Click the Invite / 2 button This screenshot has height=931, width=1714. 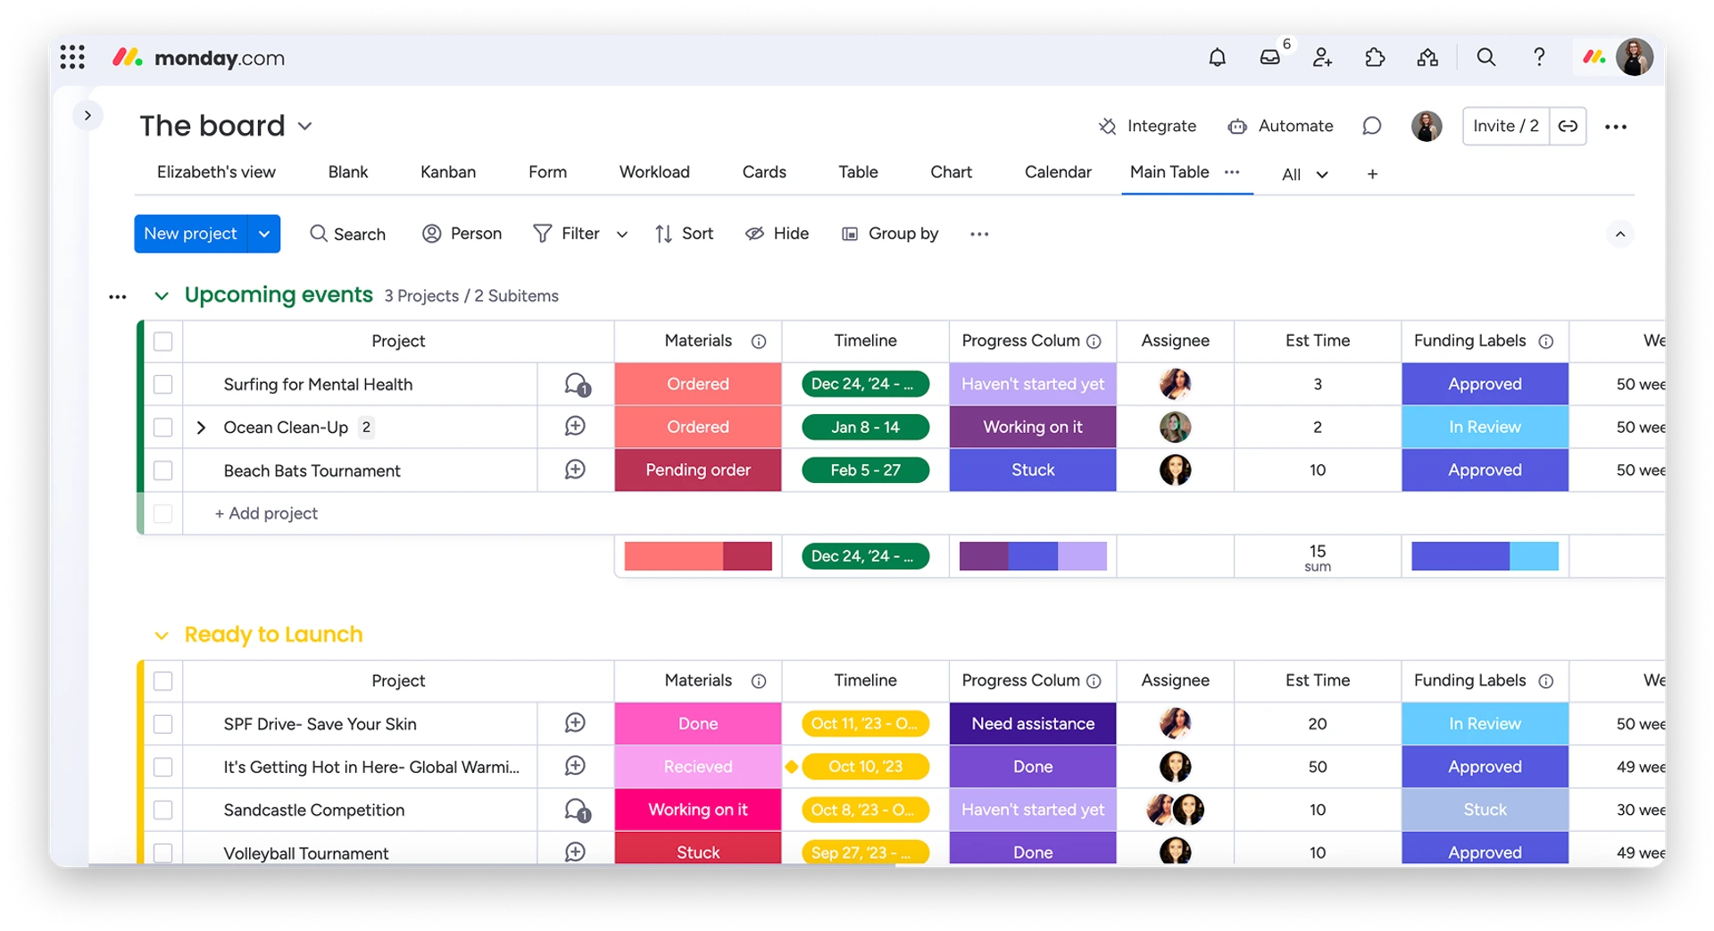click(x=1506, y=126)
